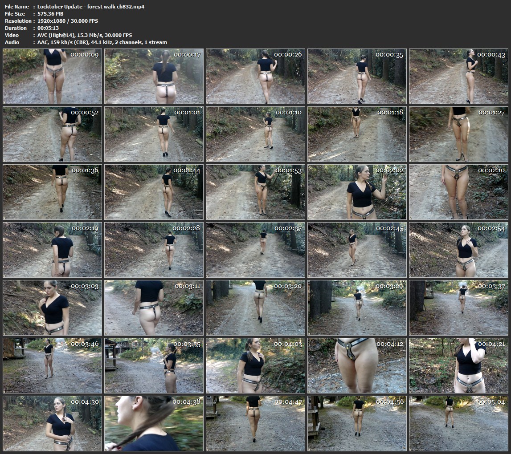The image size is (511, 454).
Task: Open the frame at 00:00:43
Action: pos(459,77)
